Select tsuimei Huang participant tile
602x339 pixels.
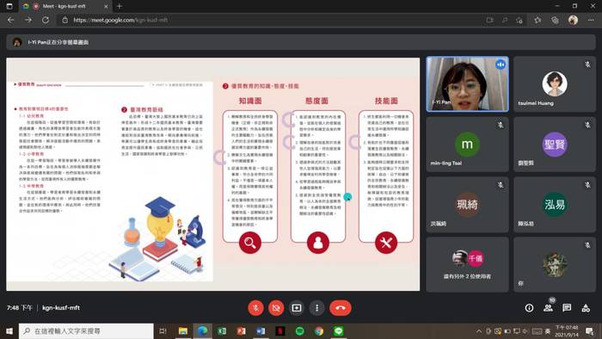pyautogui.click(x=555, y=84)
